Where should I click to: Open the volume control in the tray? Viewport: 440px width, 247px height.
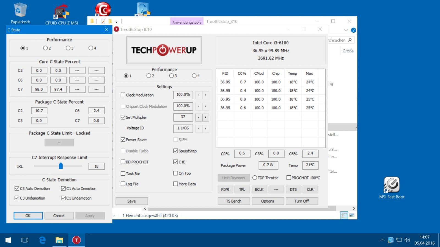[407, 240]
